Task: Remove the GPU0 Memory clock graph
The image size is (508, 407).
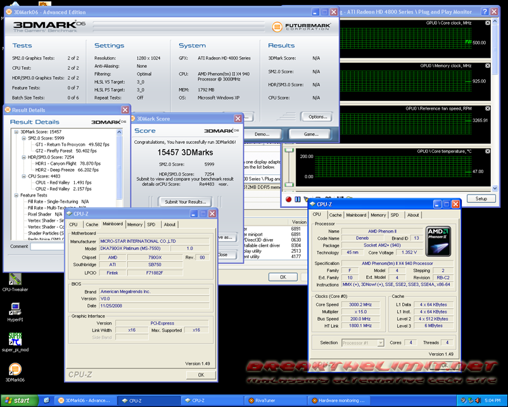Action: tap(488, 66)
